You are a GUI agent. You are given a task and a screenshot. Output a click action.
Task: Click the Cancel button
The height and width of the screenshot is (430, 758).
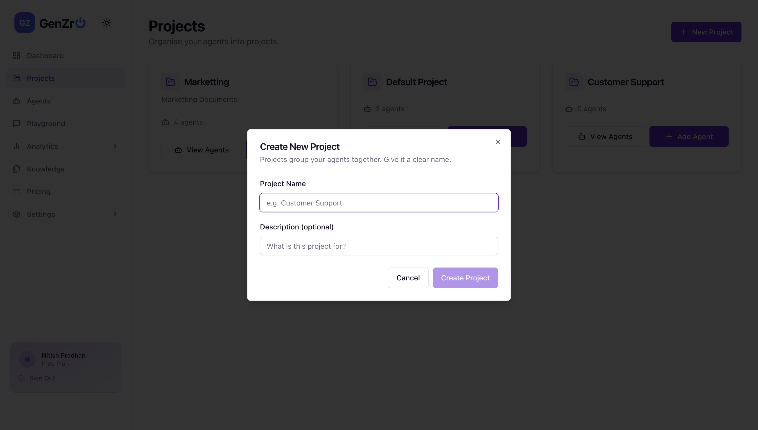pyautogui.click(x=408, y=278)
